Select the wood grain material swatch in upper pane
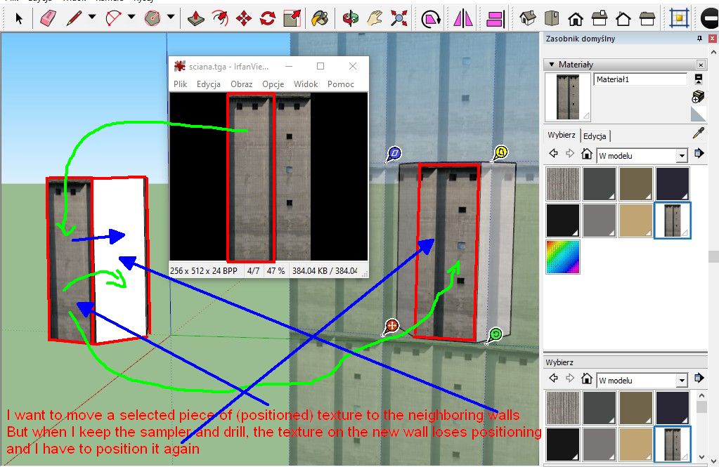 [x=563, y=184]
